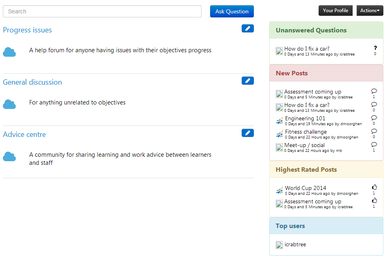Click the comment bubble beside Fitness challenge
This screenshot has height=258, width=385.
[374, 131]
